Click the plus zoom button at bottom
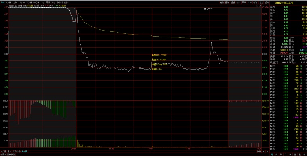Viewport: 307px width, 158px height. (264, 152)
